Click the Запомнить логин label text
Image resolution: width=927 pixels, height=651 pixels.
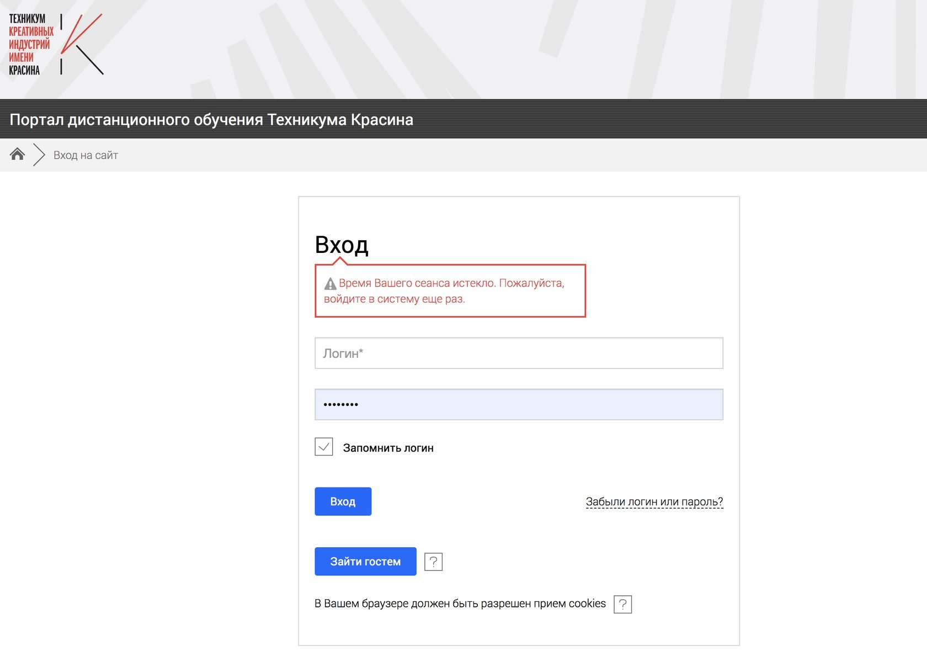tap(388, 448)
